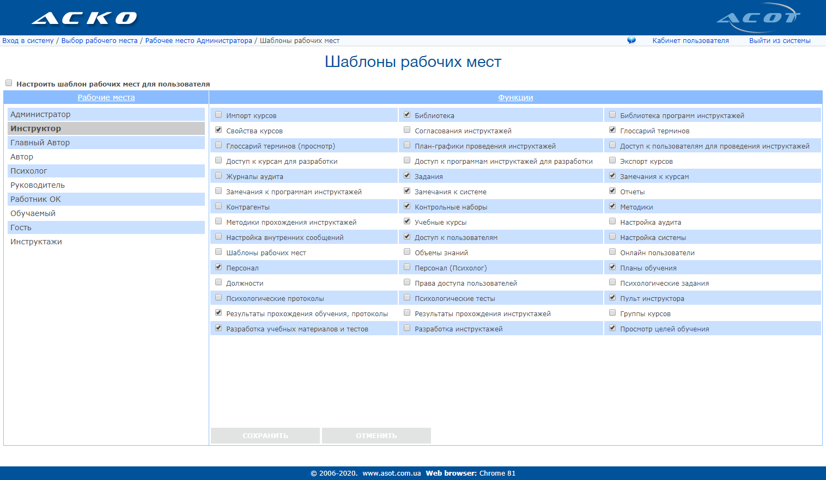Check the Настройка аудита checkbox
This screenshot has width=826, height=480.
click(612, 221)
